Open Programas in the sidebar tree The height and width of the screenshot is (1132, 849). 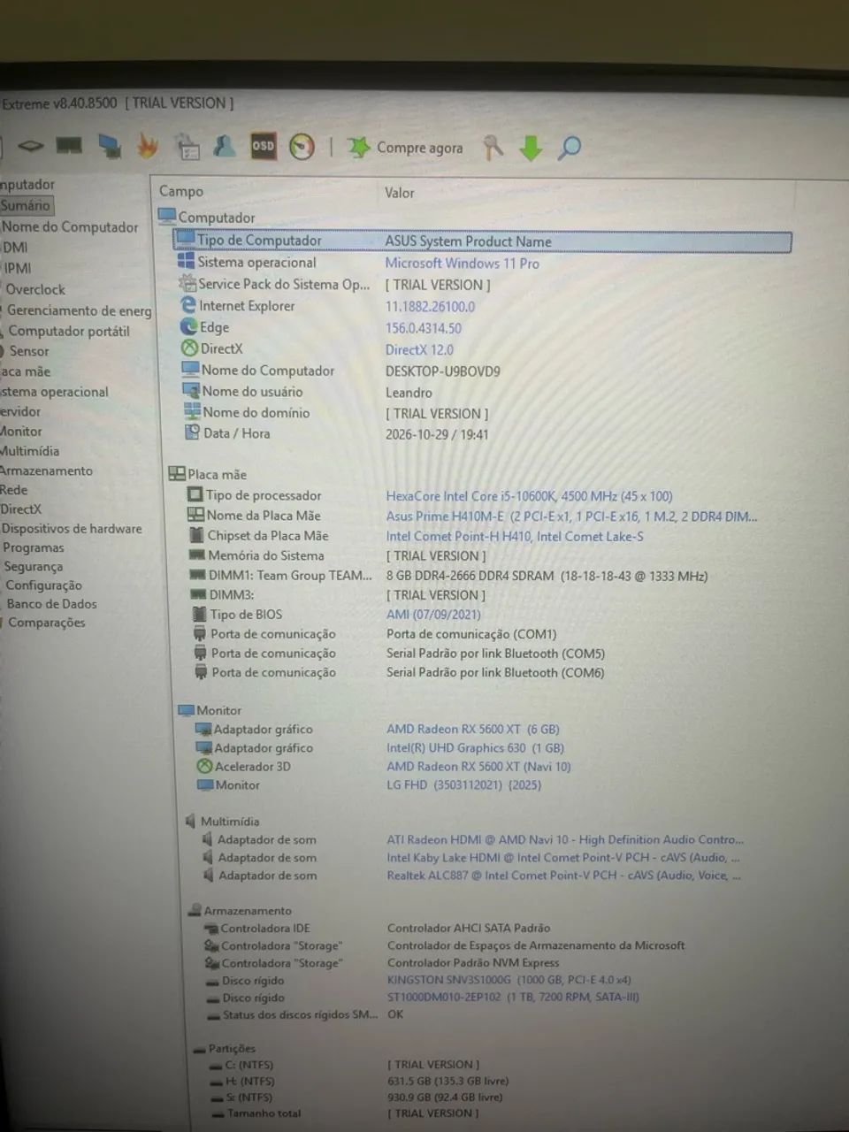point(34,547)
